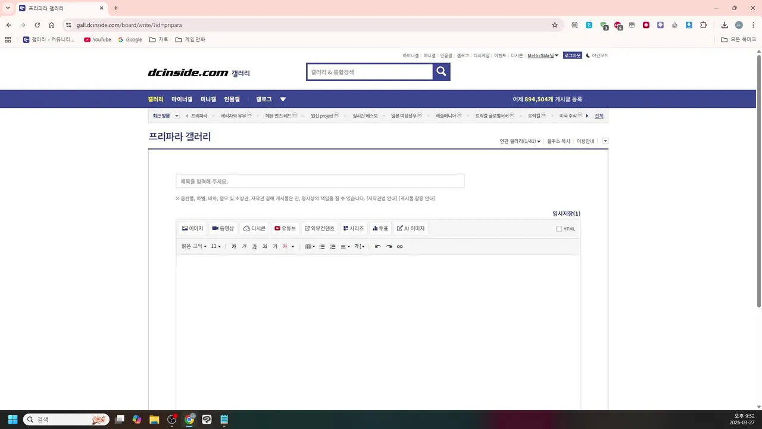Open recently visited 프리파라 gallery
The height and width of the screenshot is (429, 762).
tap(199, 116)
